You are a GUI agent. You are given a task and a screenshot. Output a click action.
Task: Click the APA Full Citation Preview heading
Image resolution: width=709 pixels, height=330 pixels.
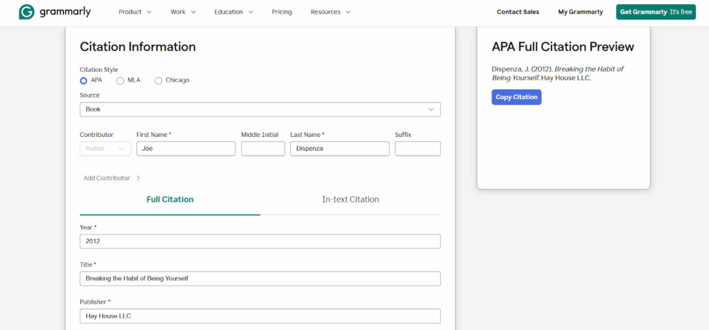click(x=563, y=47)
